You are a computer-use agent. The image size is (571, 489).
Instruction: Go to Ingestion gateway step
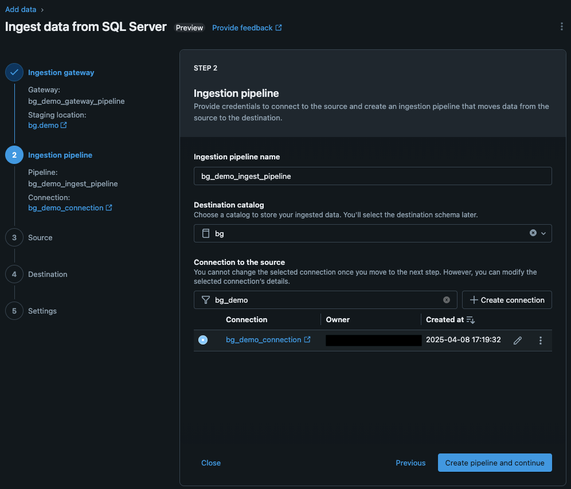[61, 72]
